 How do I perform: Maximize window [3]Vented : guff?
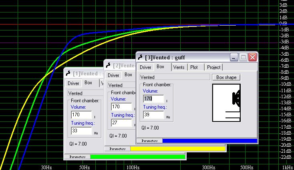pyautogui.click(x=243, y=57)
